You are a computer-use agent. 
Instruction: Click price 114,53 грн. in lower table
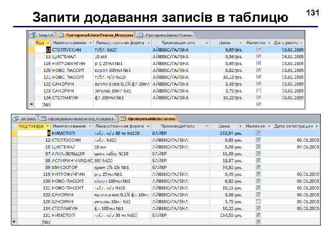[226, 215]
